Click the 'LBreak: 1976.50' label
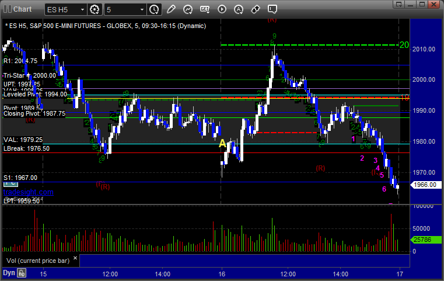Viewport: 444px width, 281px height. [x=26, y=148]
